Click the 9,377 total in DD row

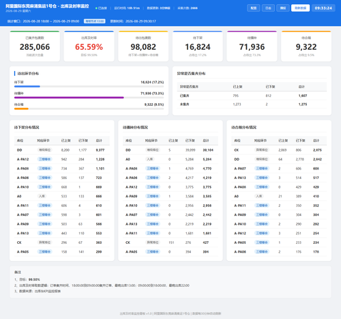click(x=100, y=150)
